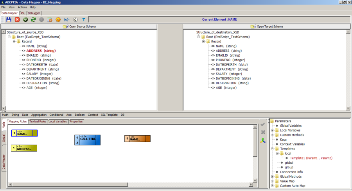Click the CALL TEM.. blue mapping node
The width and height of the screenshot is (352, 191).
click(87, 138)
